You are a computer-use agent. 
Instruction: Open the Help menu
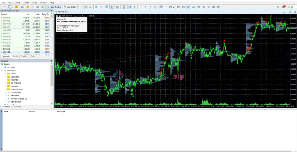click(53, 3)
